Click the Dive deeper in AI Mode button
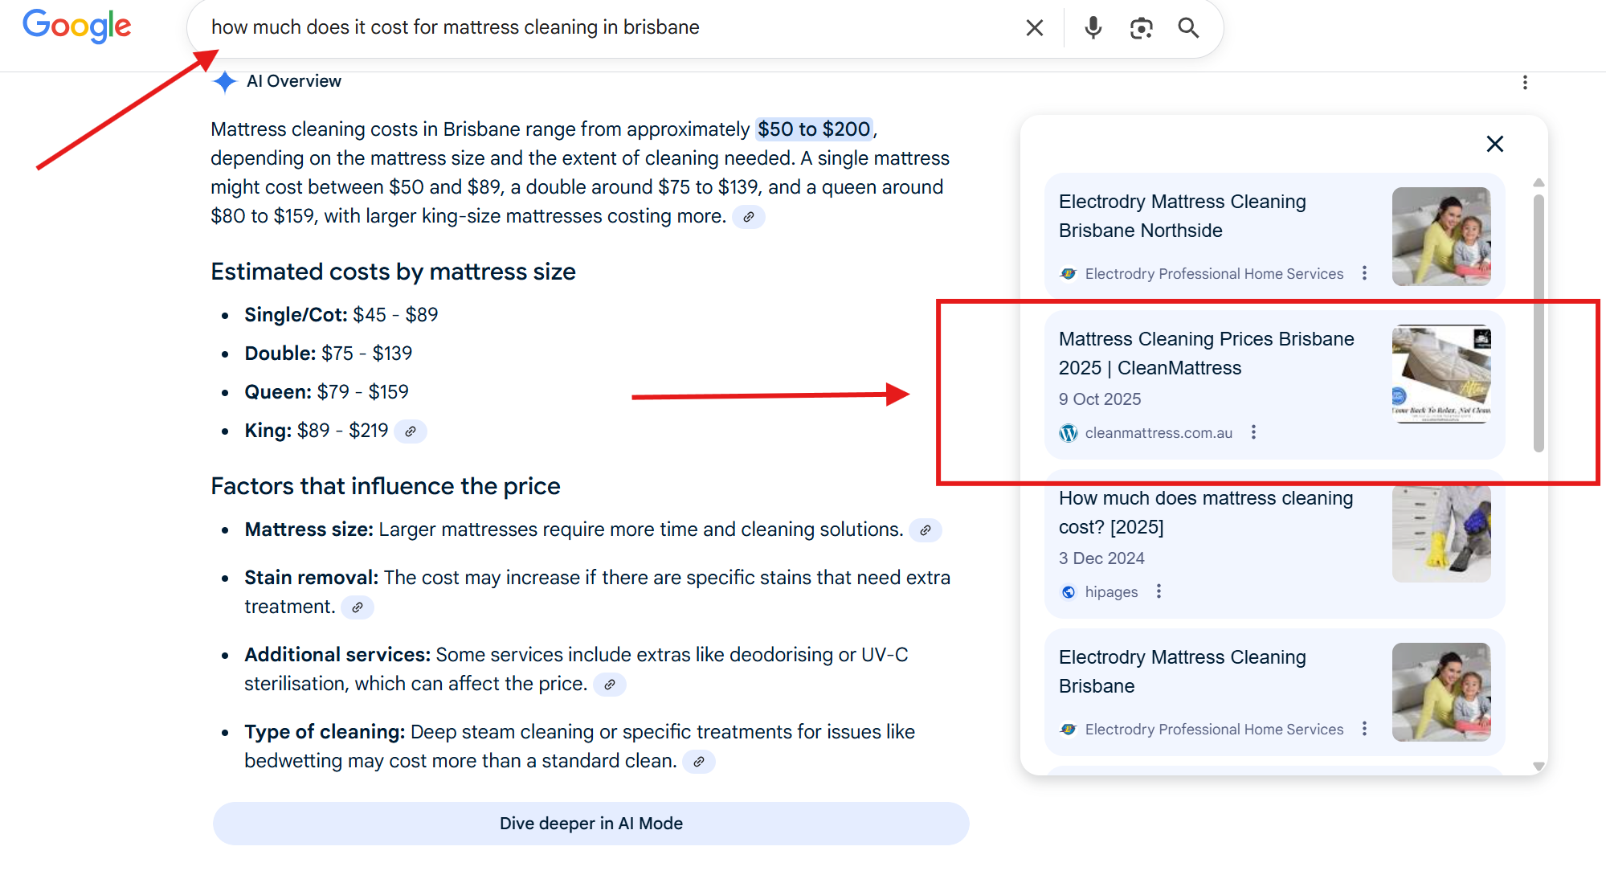 591,823
